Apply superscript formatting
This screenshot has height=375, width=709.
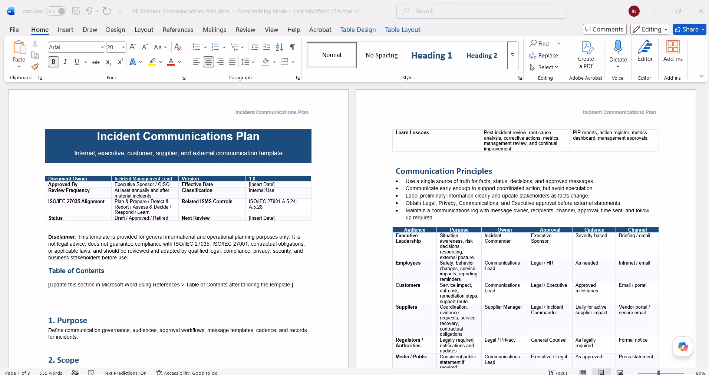(120, 62)
